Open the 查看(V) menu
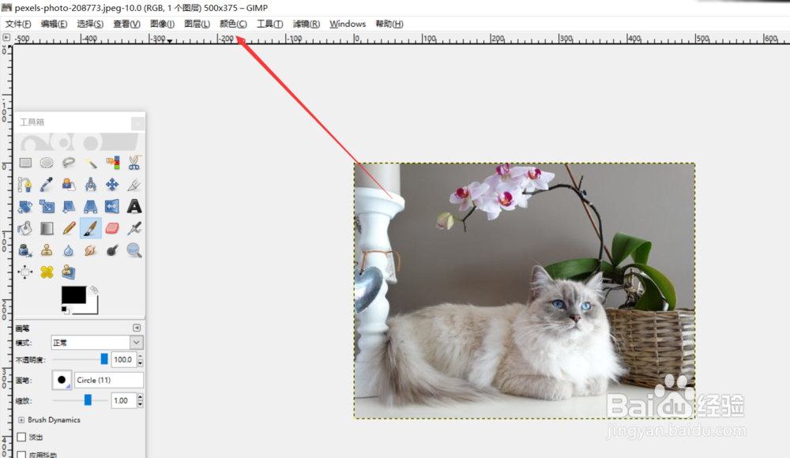Viewport: 790px width, 458px height. [126, 24]
